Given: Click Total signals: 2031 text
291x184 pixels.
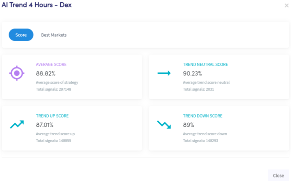Looking at the screenshot, I should click(x=198, y=89).
